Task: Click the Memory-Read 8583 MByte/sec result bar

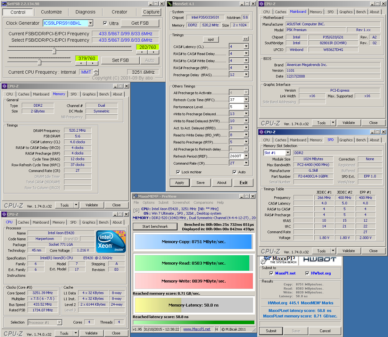Action: tap(194, 263)
